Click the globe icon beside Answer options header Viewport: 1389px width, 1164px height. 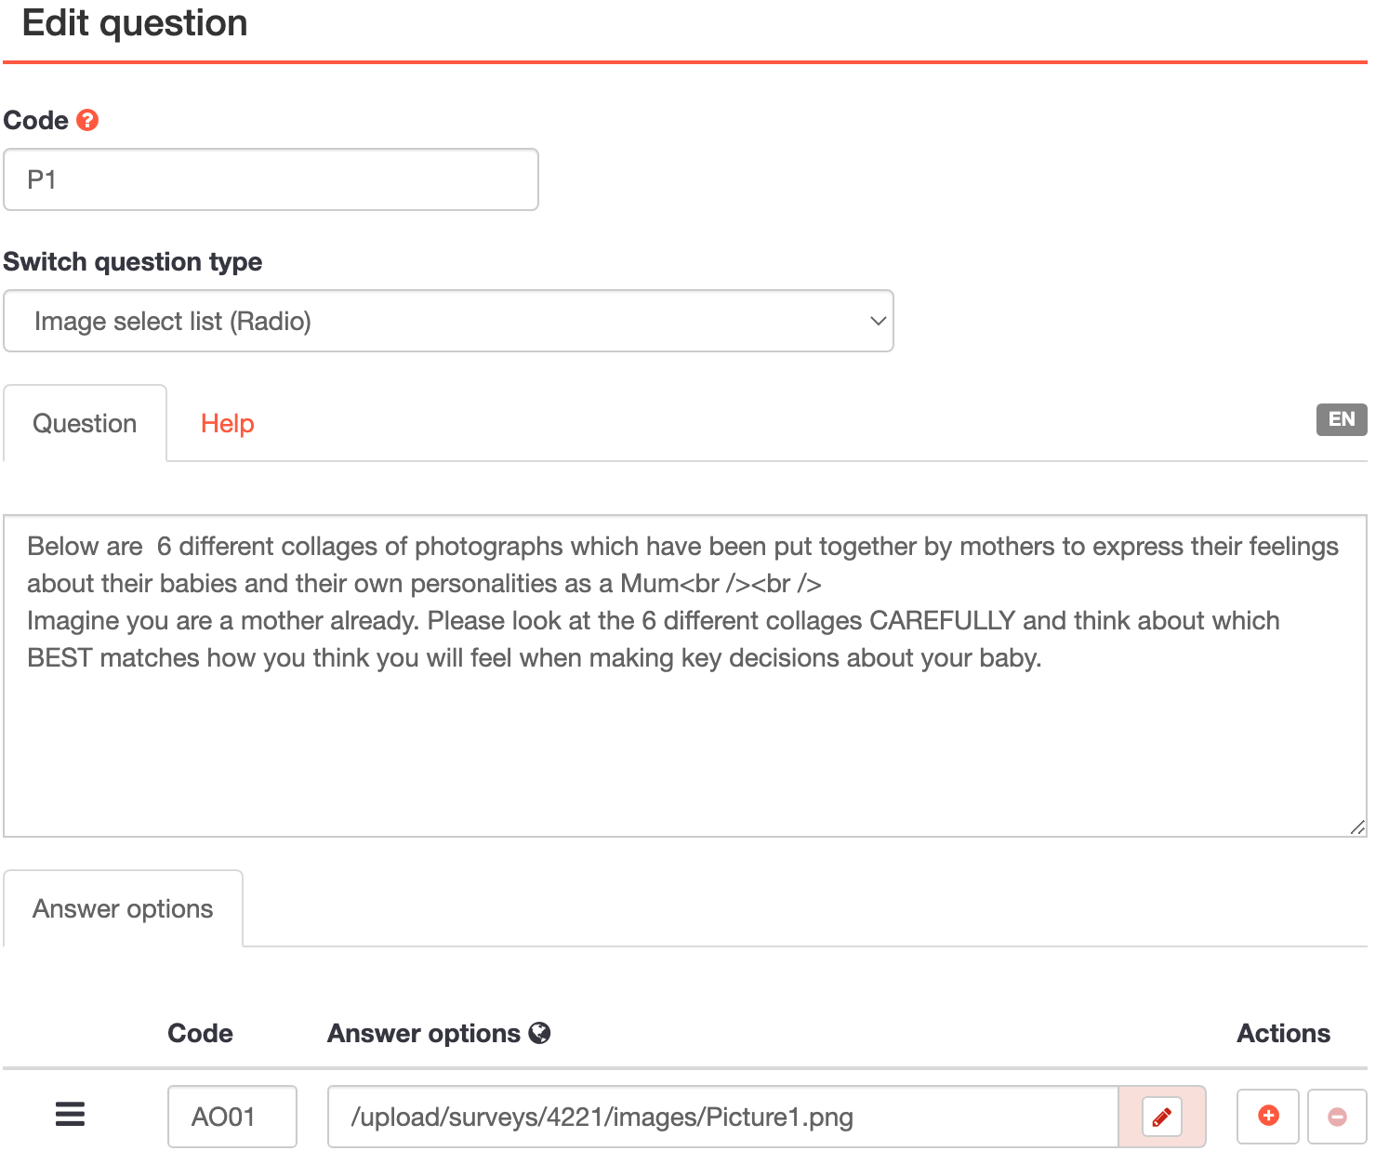point(539,1033)
